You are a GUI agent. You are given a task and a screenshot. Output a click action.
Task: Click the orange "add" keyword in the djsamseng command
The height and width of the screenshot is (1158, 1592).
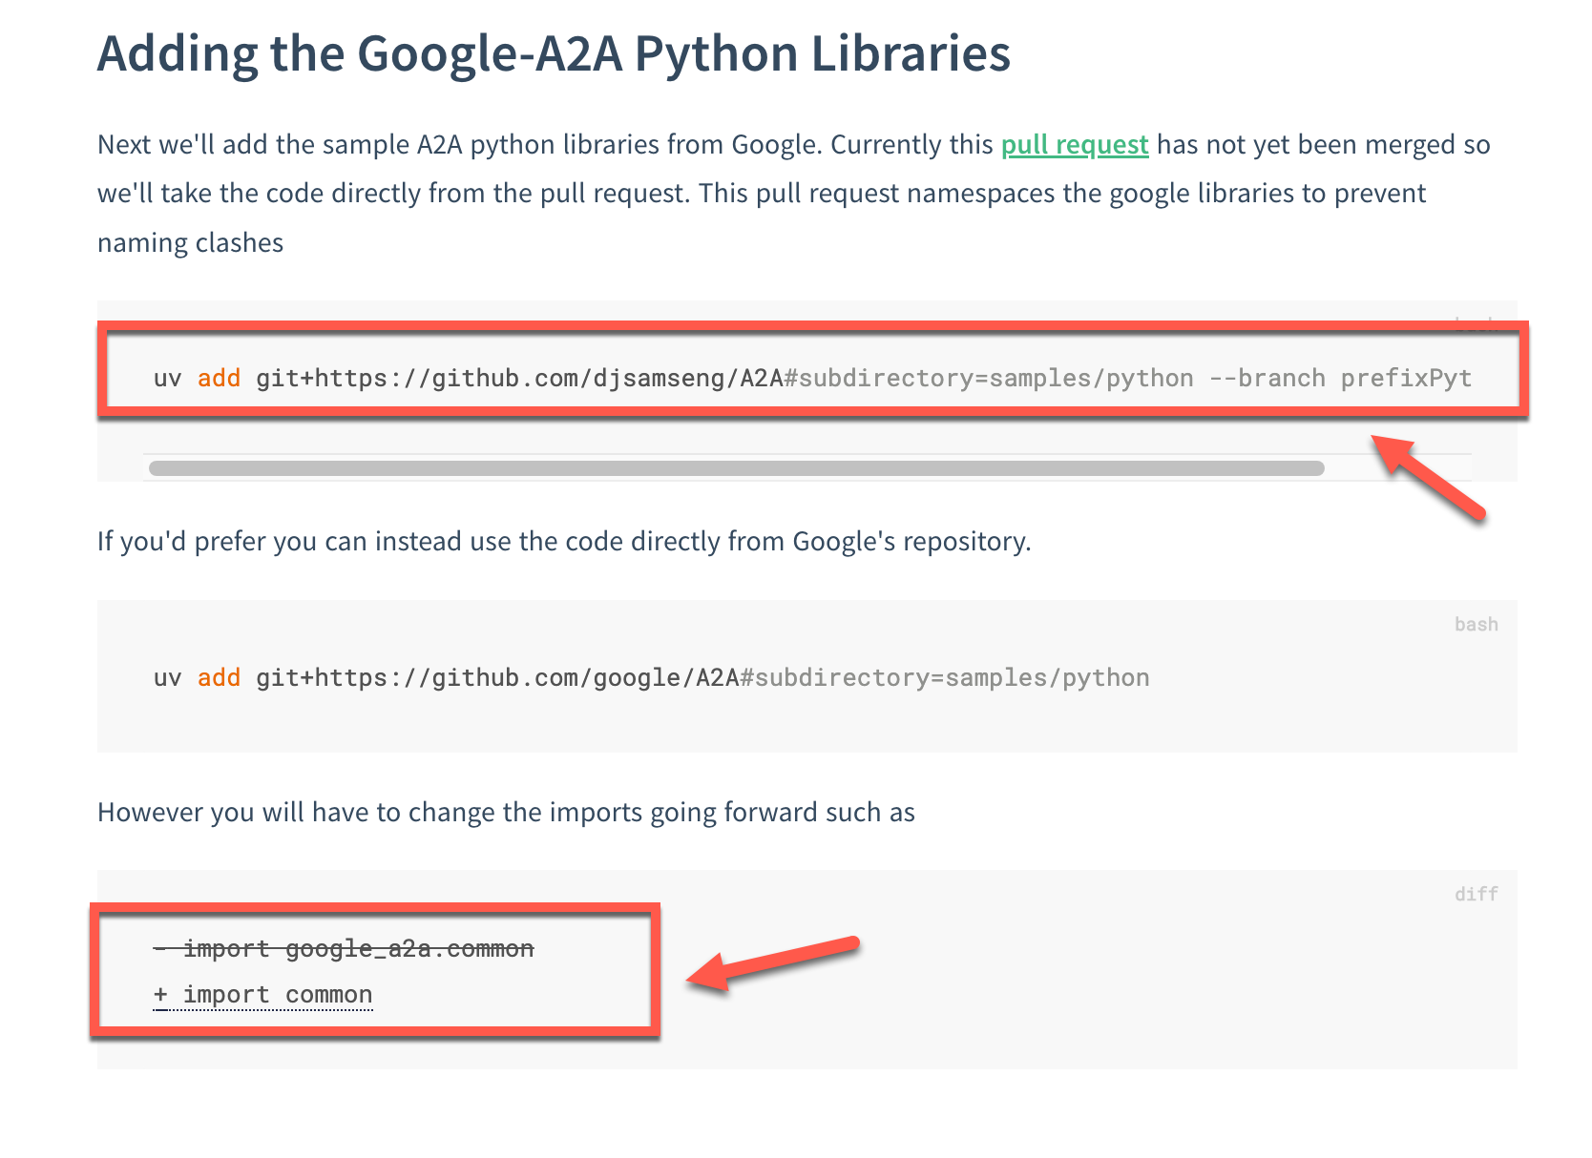(x=219, y=379)
